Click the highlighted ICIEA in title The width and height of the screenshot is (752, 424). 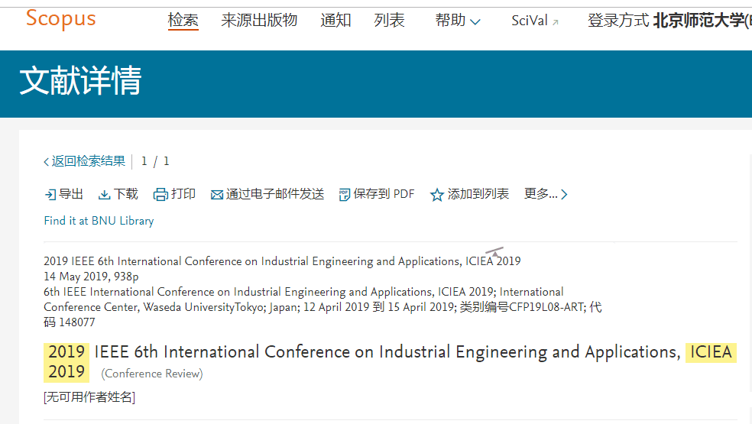pyautogui.click(x=711, y=352)
